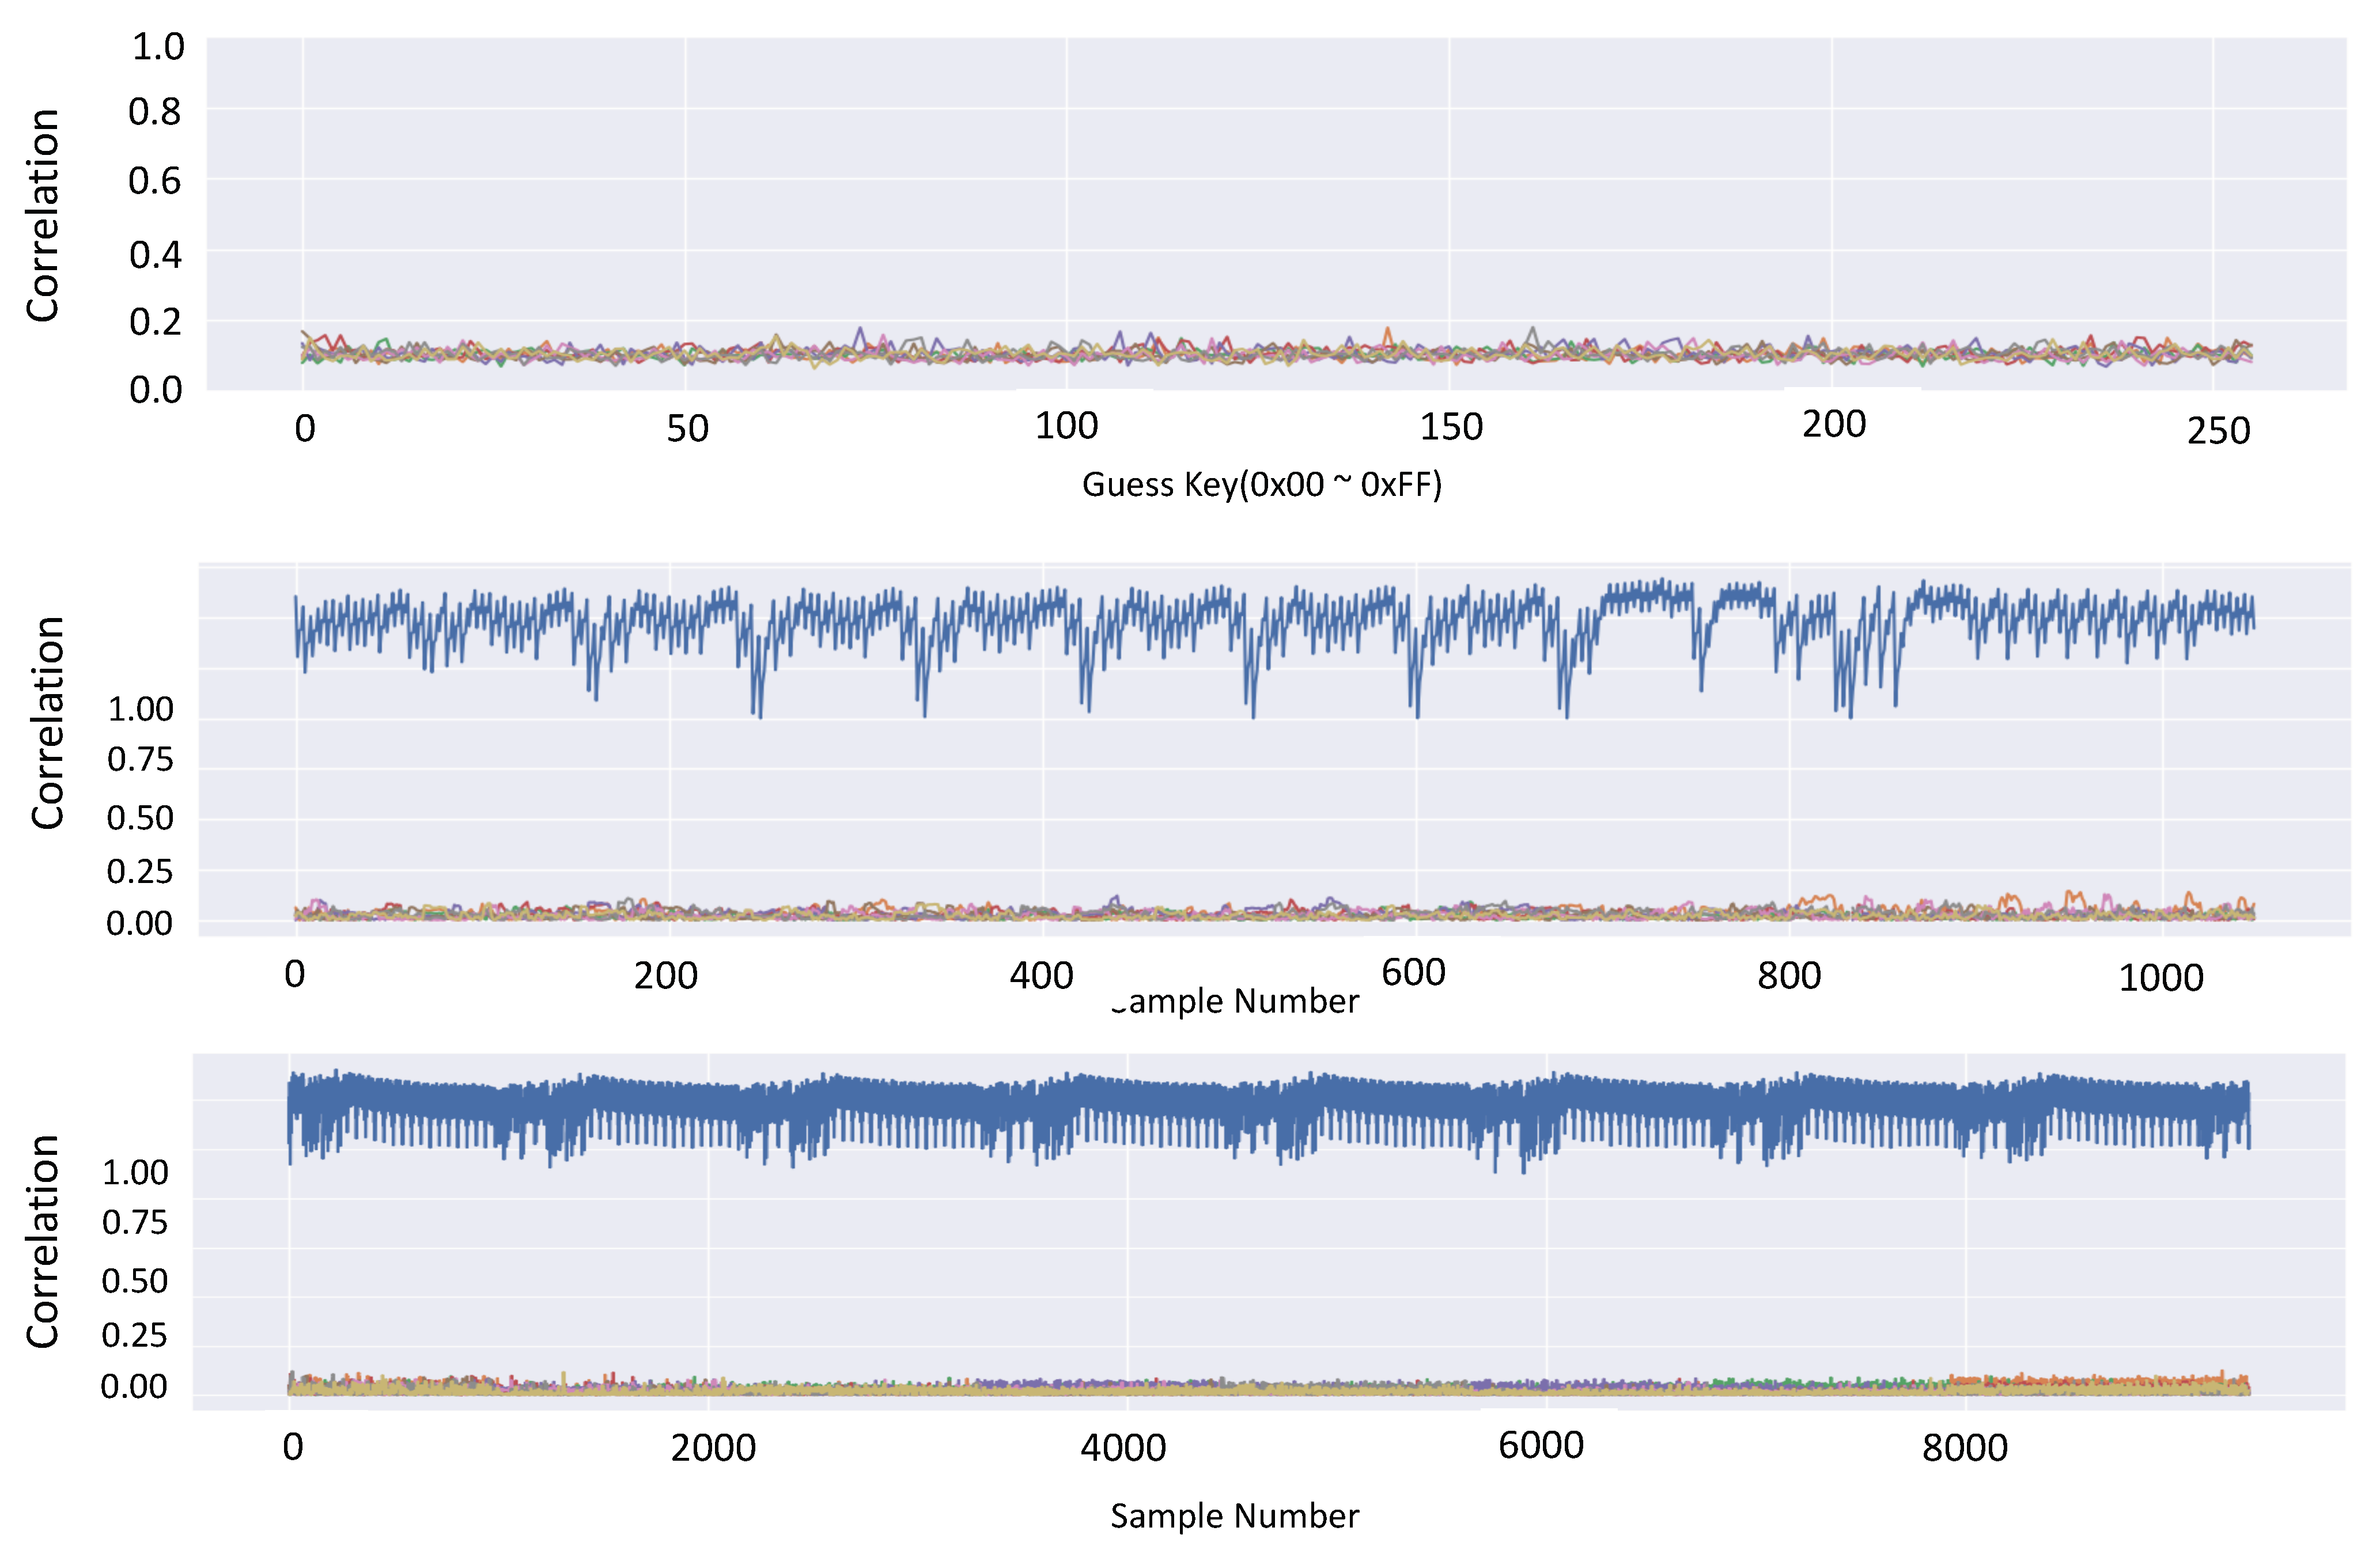Click the 'Guess Key(0x00 ~ 0xFF)' axis label

click(1262, 485)
